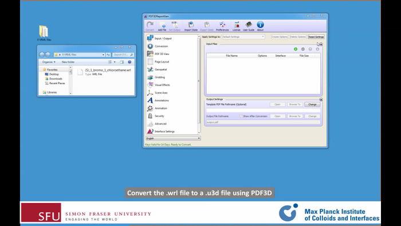Select the Conversion gear icon in sidebar
The image size is (401, 226).
(150, 46)
